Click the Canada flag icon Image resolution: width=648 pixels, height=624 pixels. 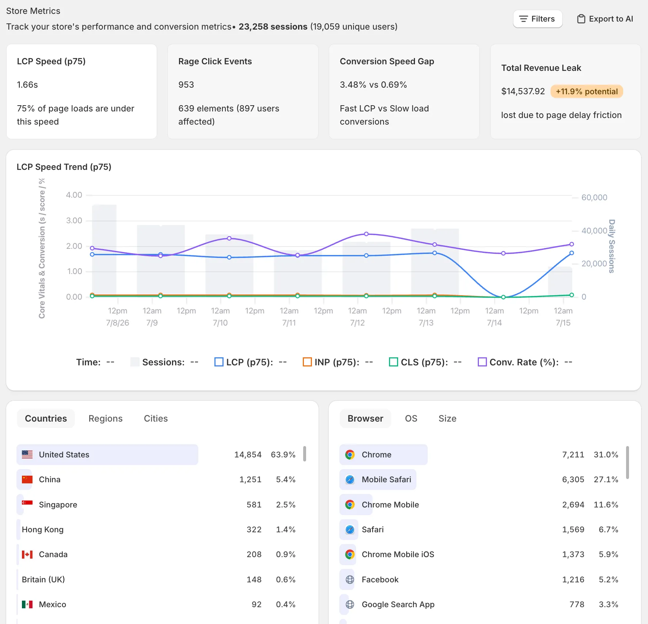[27, 554]
